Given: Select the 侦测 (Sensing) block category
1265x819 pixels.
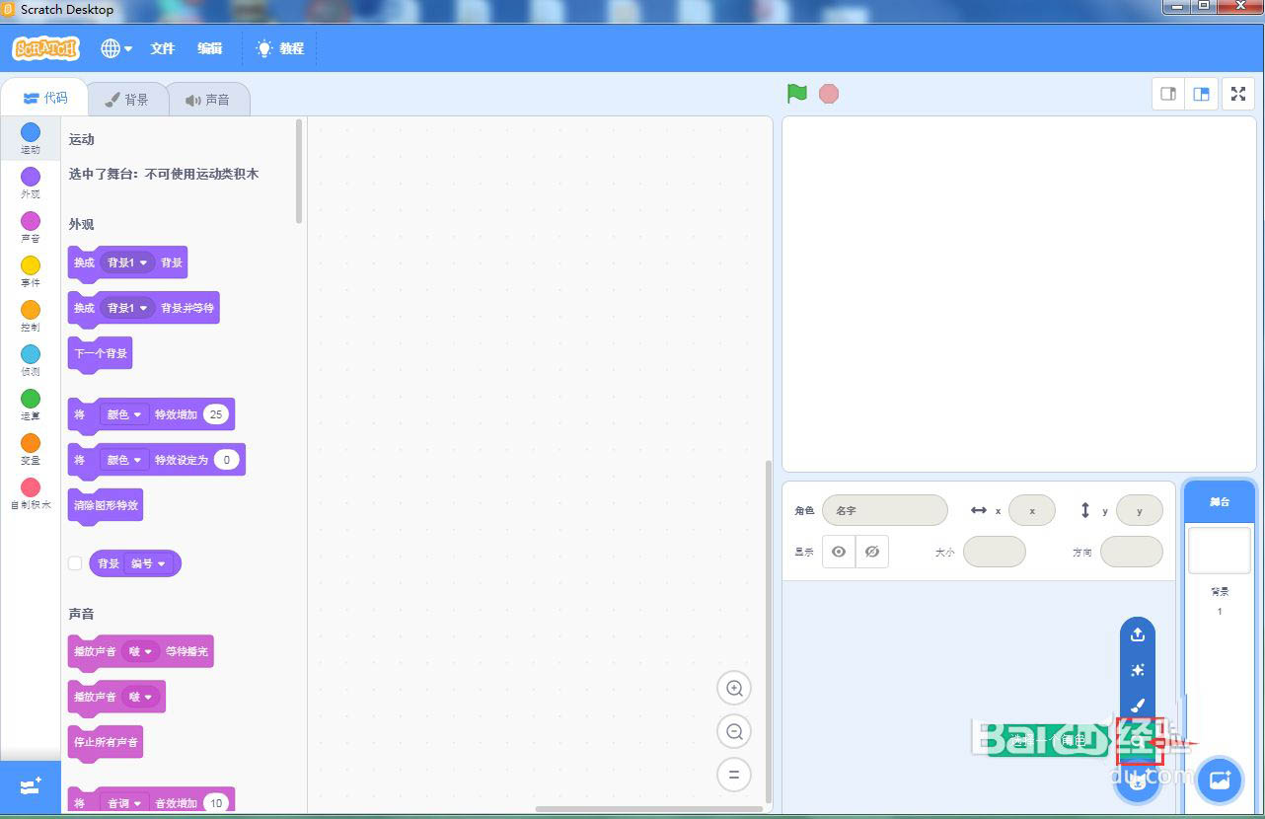Looking at the screenshot, I should pos(31,360).
